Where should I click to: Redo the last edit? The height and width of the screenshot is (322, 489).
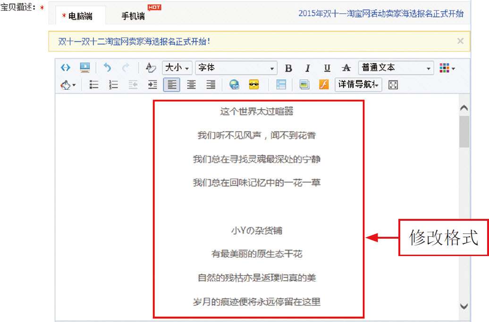pos(126,67)
